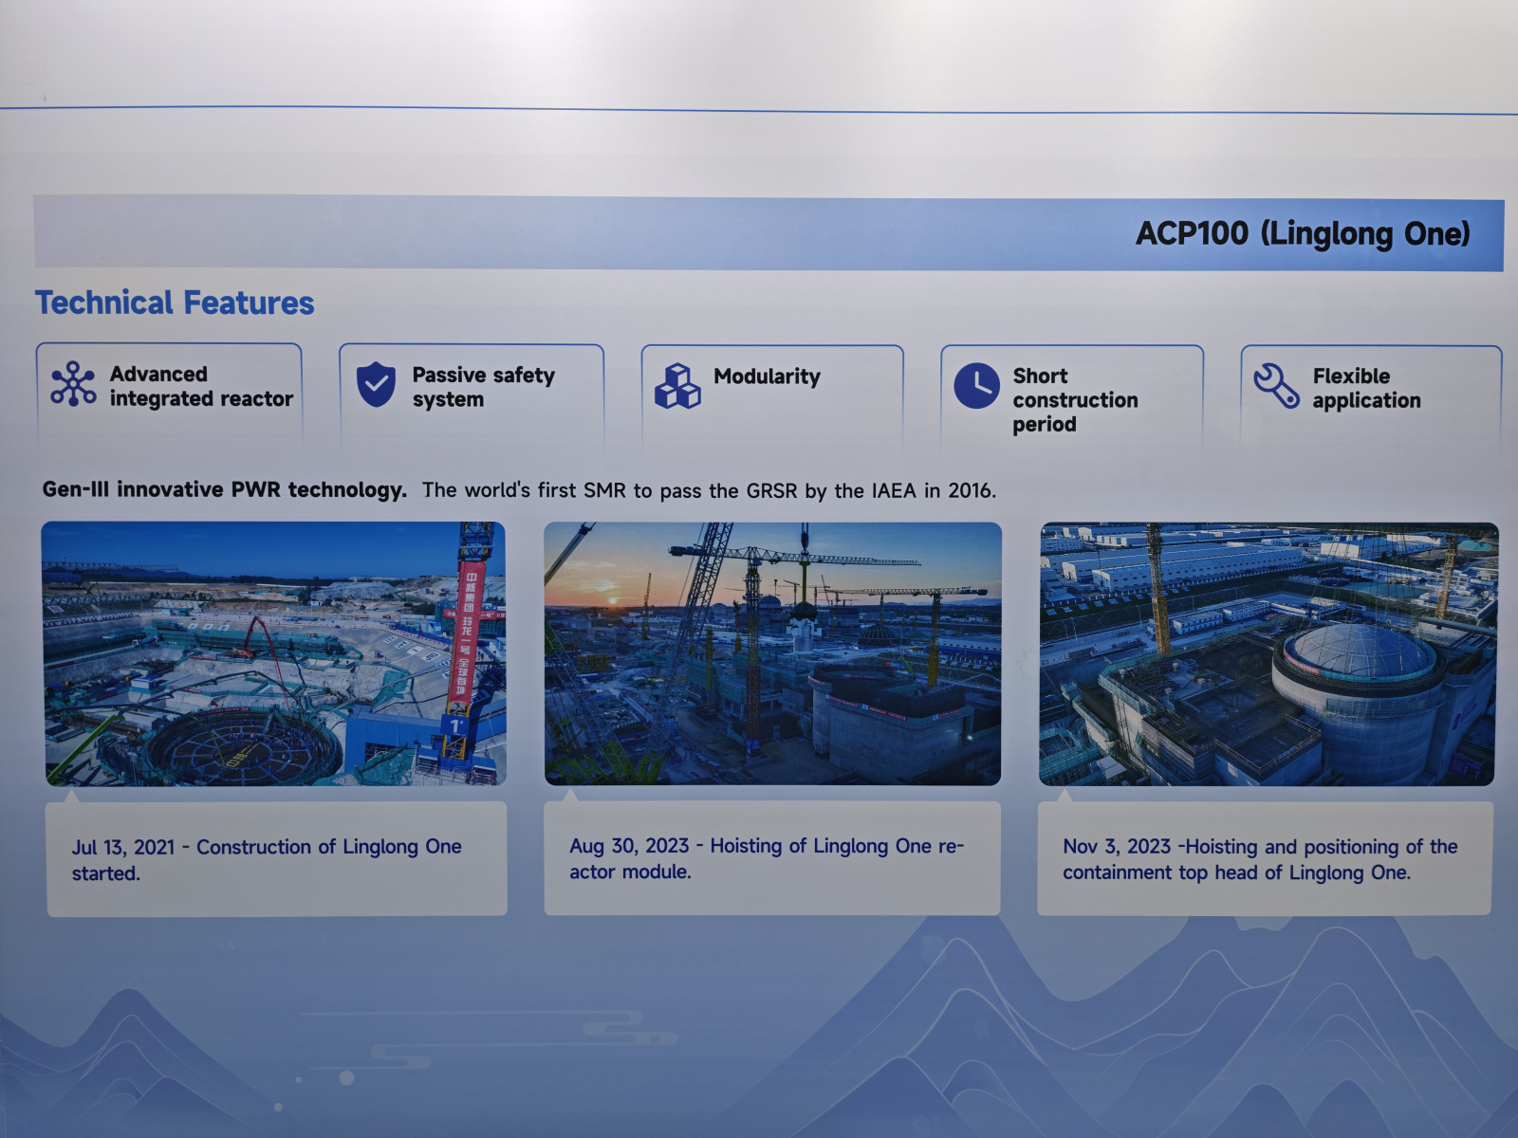This screenshot has height=1138, width=1518.
Task: Open the Jul 13, 2021 construction start photo
Action: tap(274, 653)
